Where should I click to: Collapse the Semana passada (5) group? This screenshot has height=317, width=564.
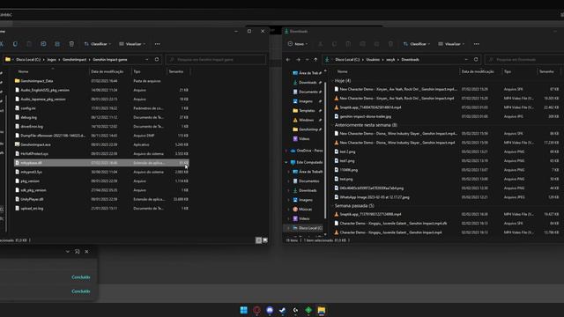(x=332, y=206)
